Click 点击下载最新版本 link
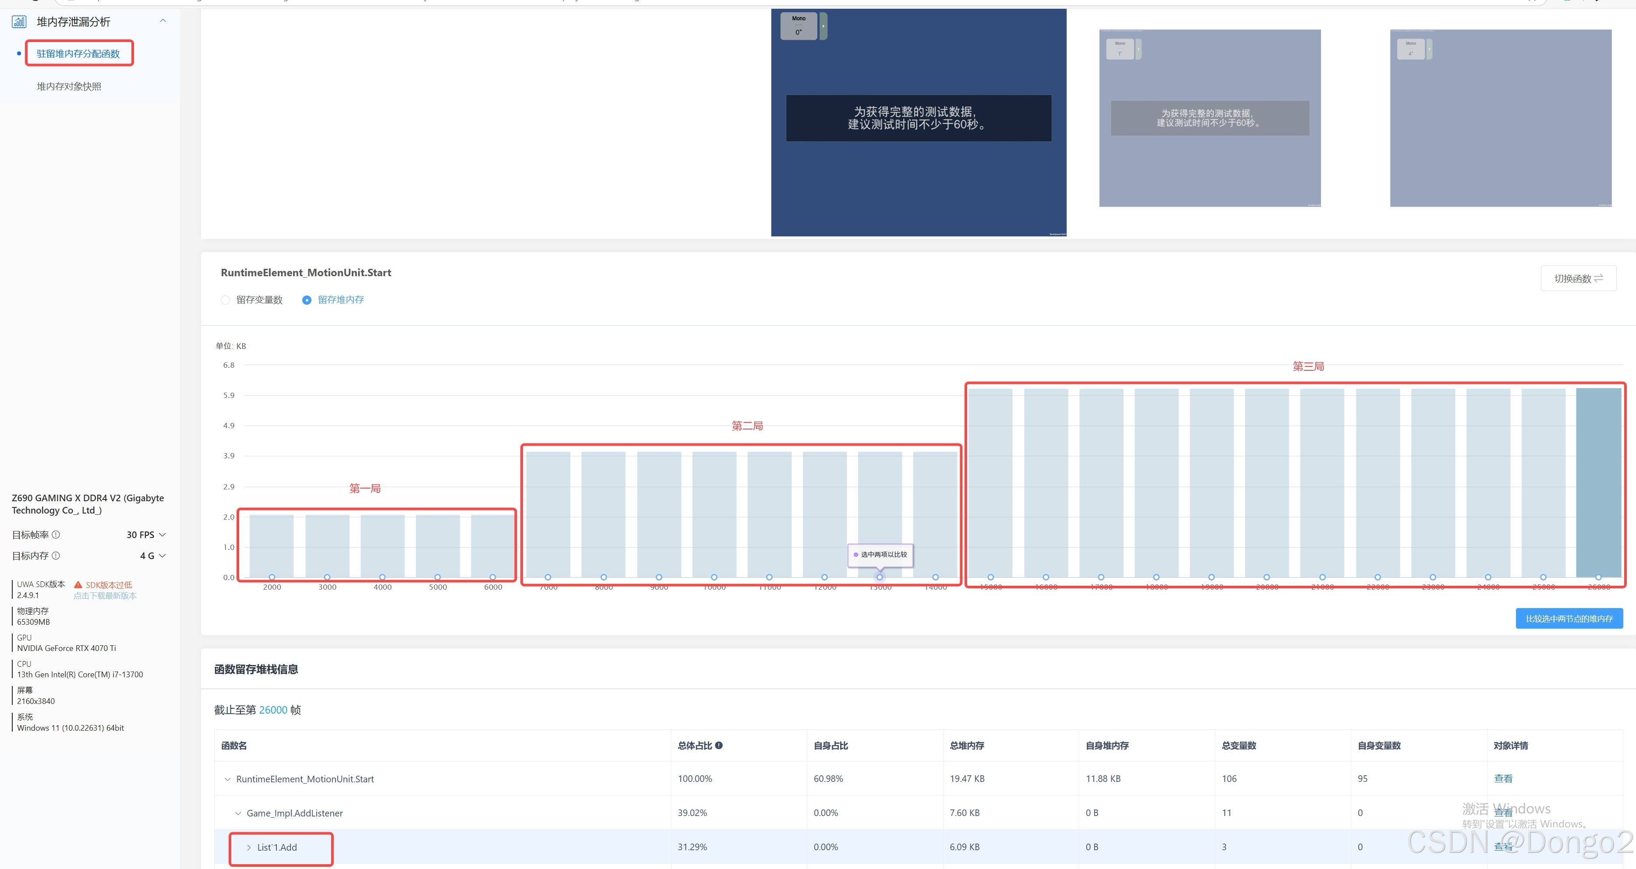The width and height of the screenshot is (1636, 869). 105,595
